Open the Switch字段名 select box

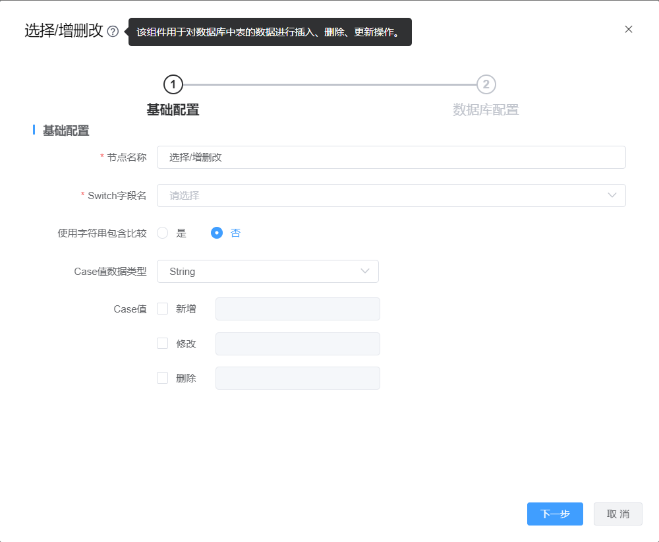tap(382, 195)
